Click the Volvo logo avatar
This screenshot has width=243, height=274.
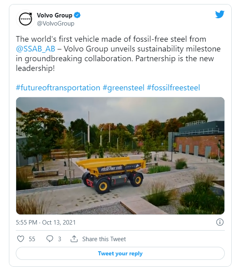tap(25, 19)
